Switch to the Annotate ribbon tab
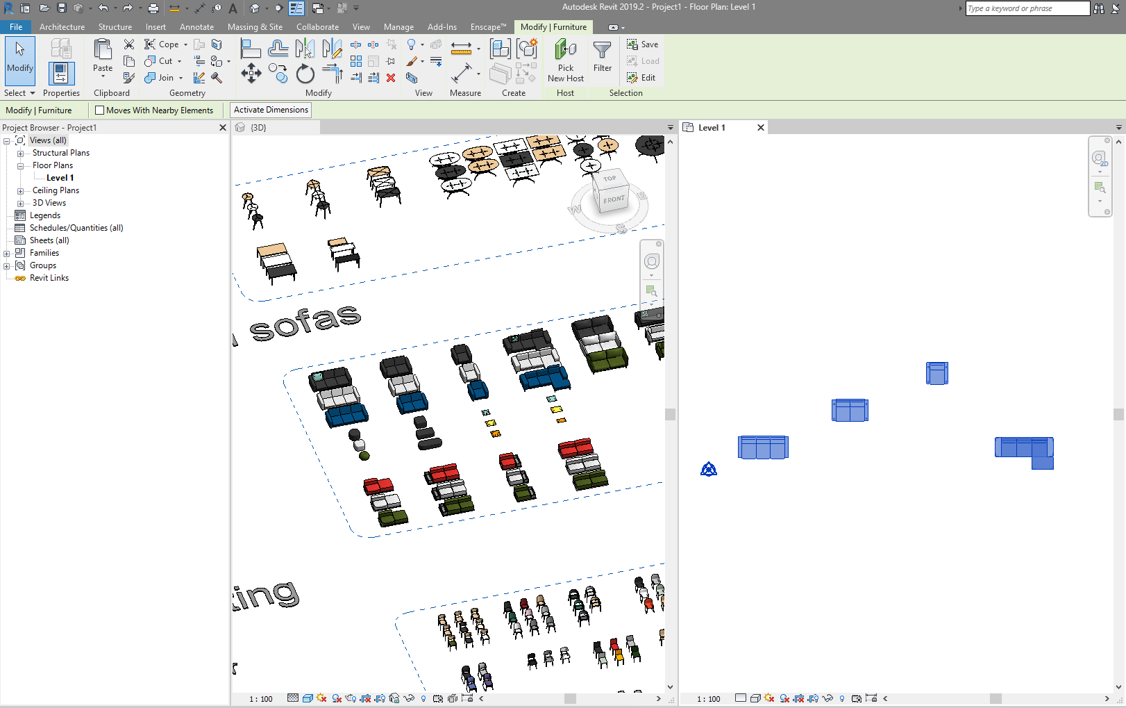 (196, 27)
